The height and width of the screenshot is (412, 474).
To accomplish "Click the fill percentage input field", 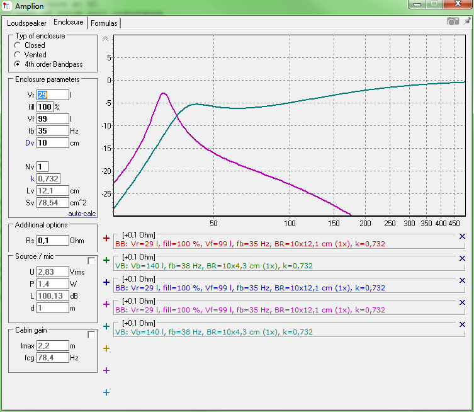I will coord(45,107).
